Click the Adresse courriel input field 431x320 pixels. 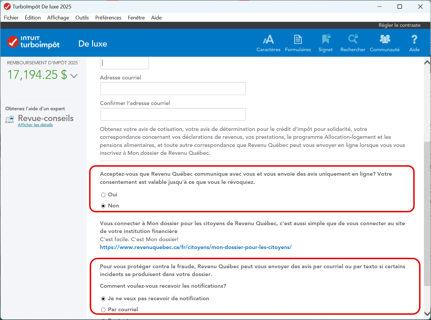[173, 89]
